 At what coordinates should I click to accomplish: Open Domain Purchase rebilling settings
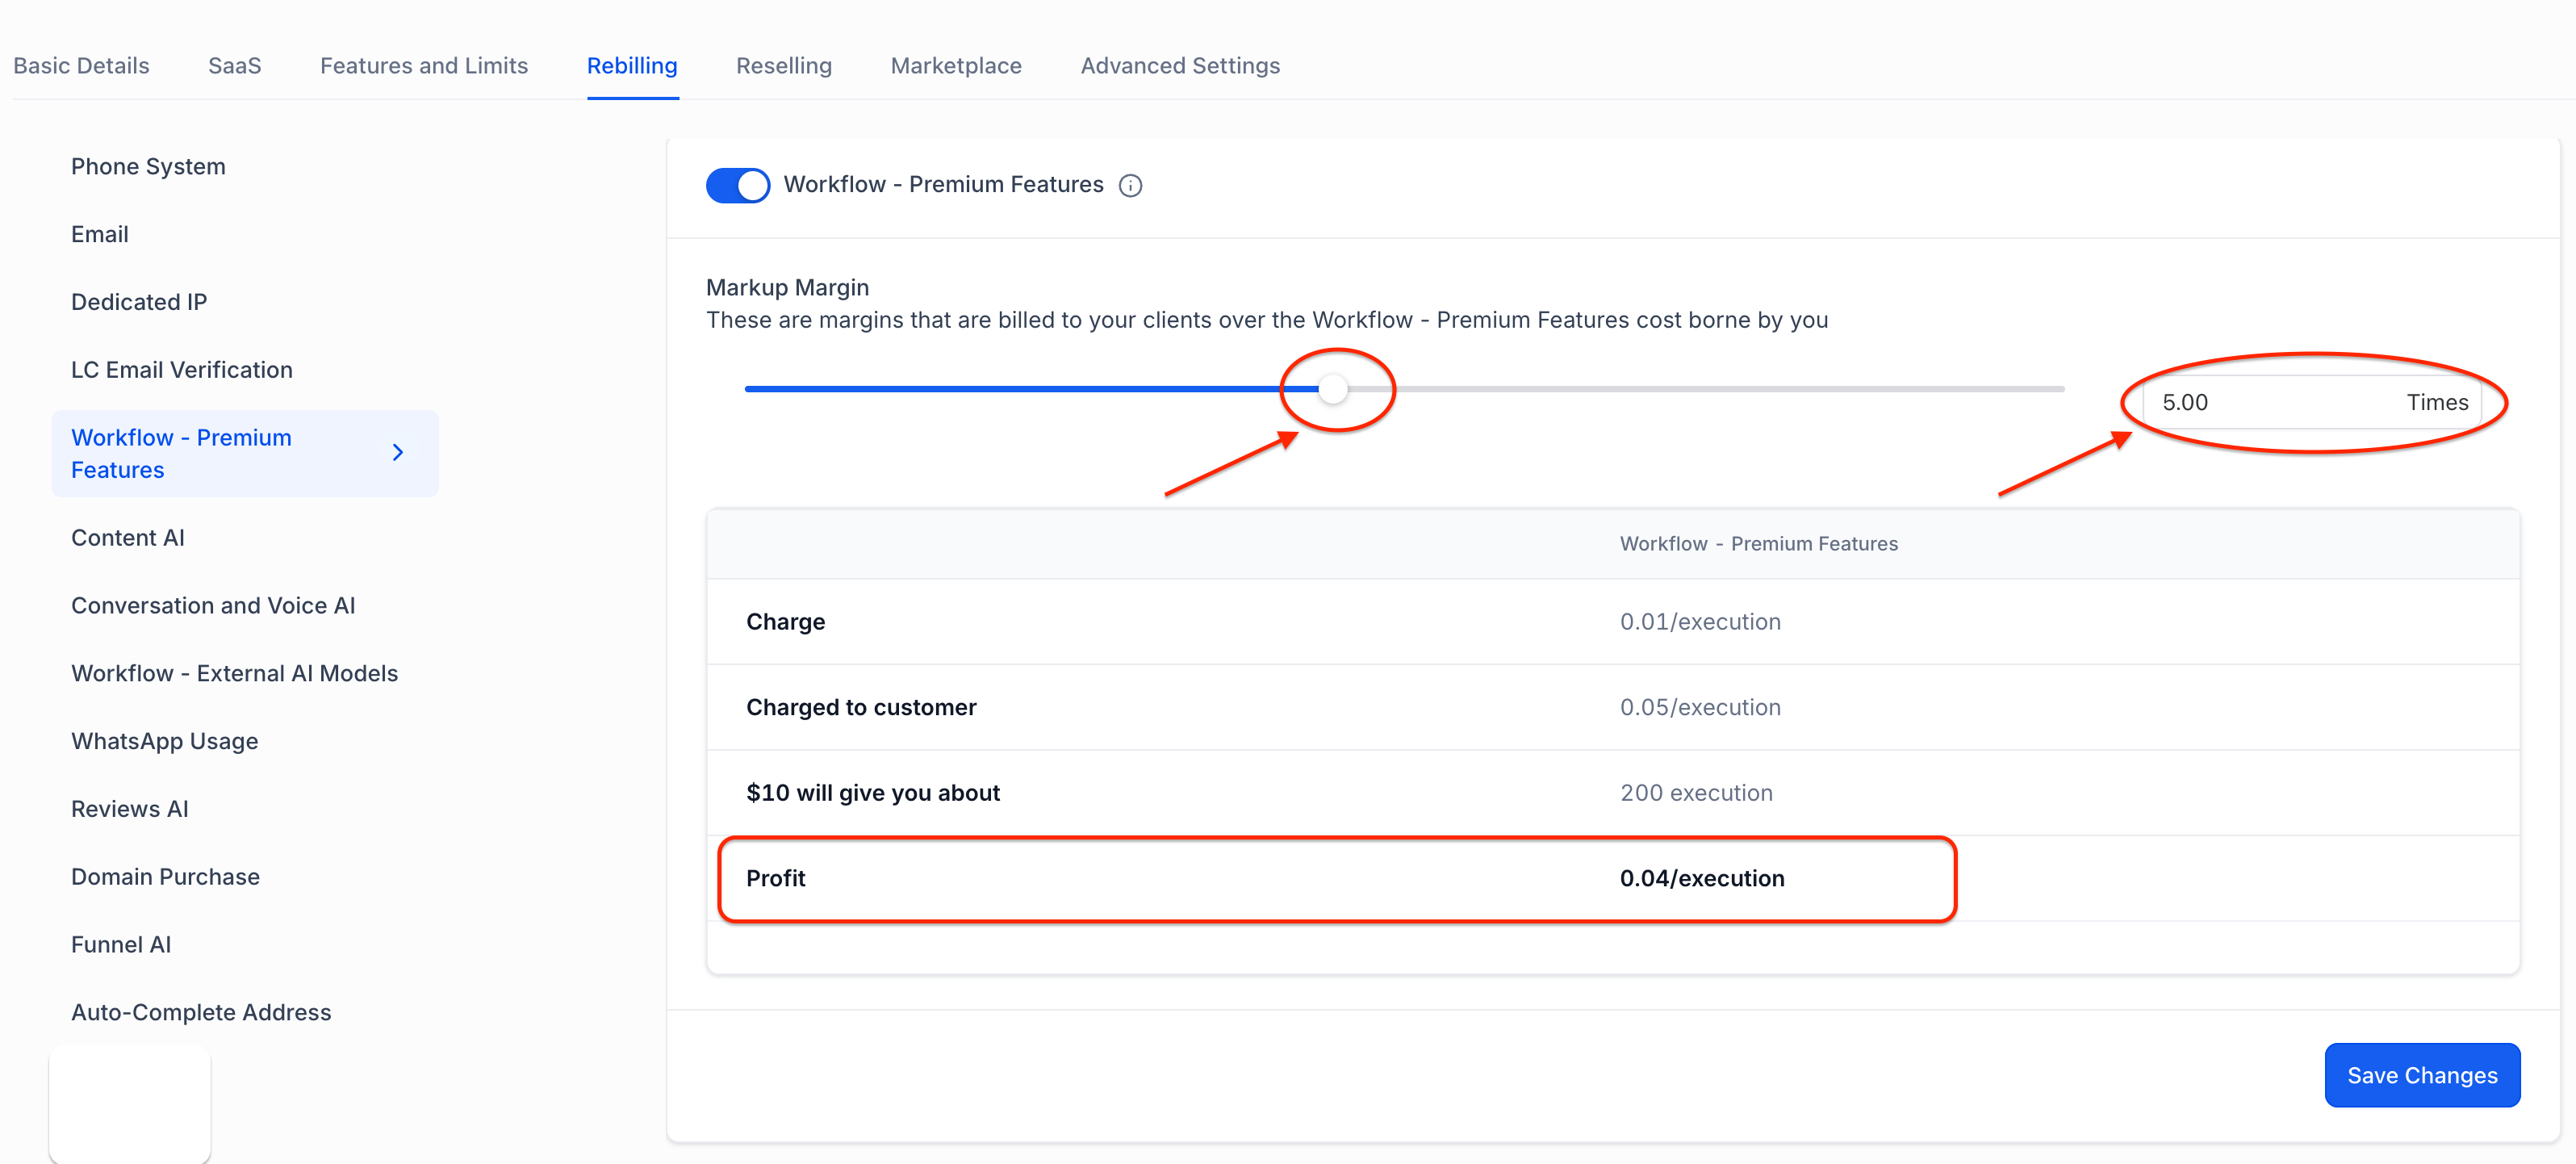point(165,877)
